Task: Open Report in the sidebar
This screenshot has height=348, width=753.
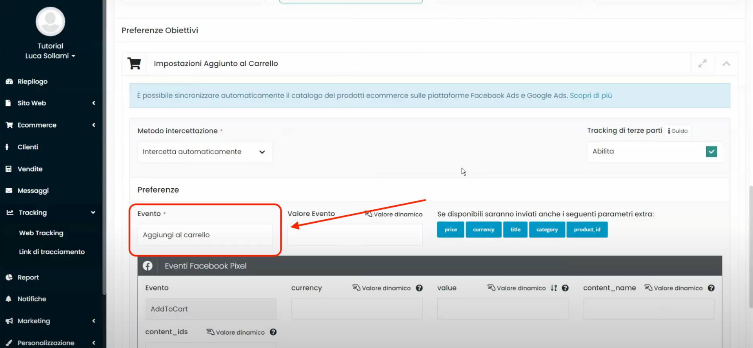Action: [28, 277]
